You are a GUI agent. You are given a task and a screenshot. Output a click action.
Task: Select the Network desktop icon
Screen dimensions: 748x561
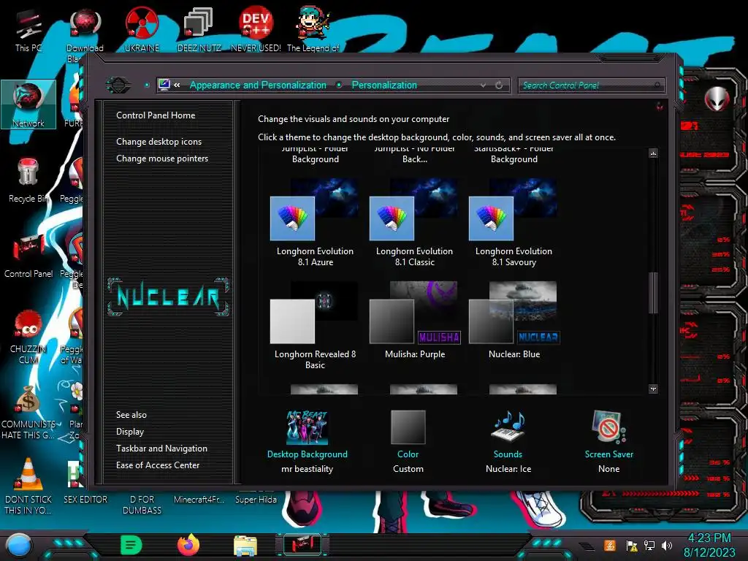[28, 104]
